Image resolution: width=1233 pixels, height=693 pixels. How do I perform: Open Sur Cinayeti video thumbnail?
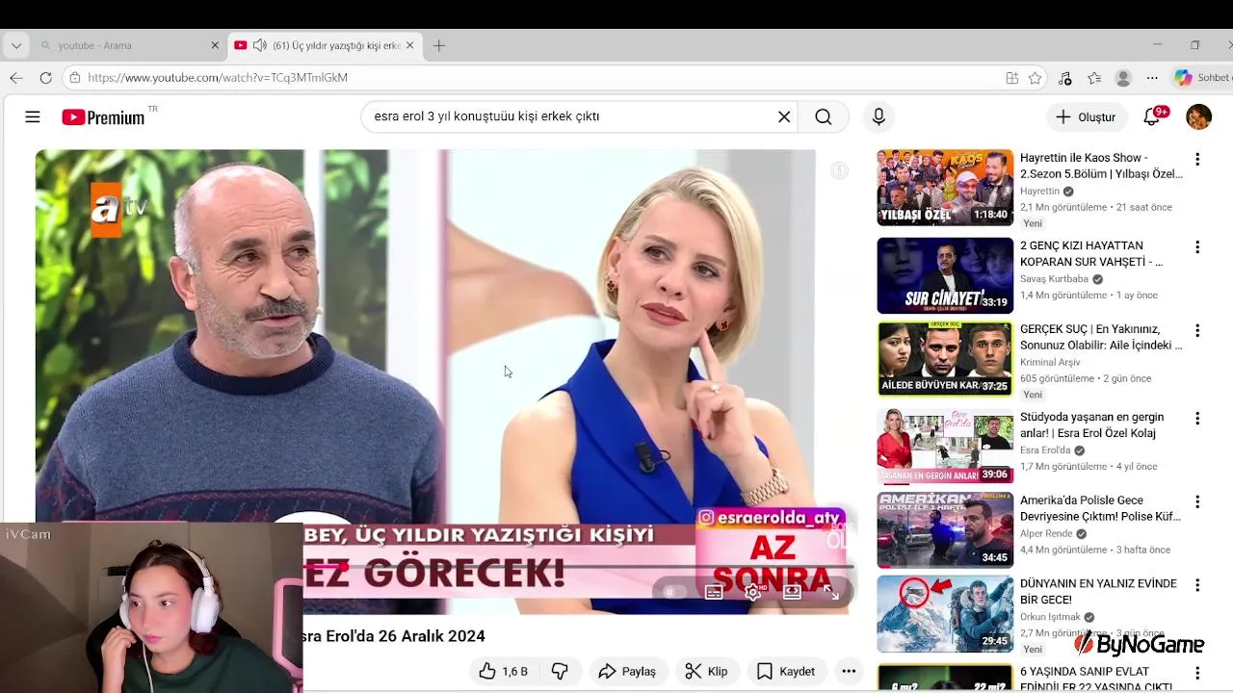[x=945, y=275]
